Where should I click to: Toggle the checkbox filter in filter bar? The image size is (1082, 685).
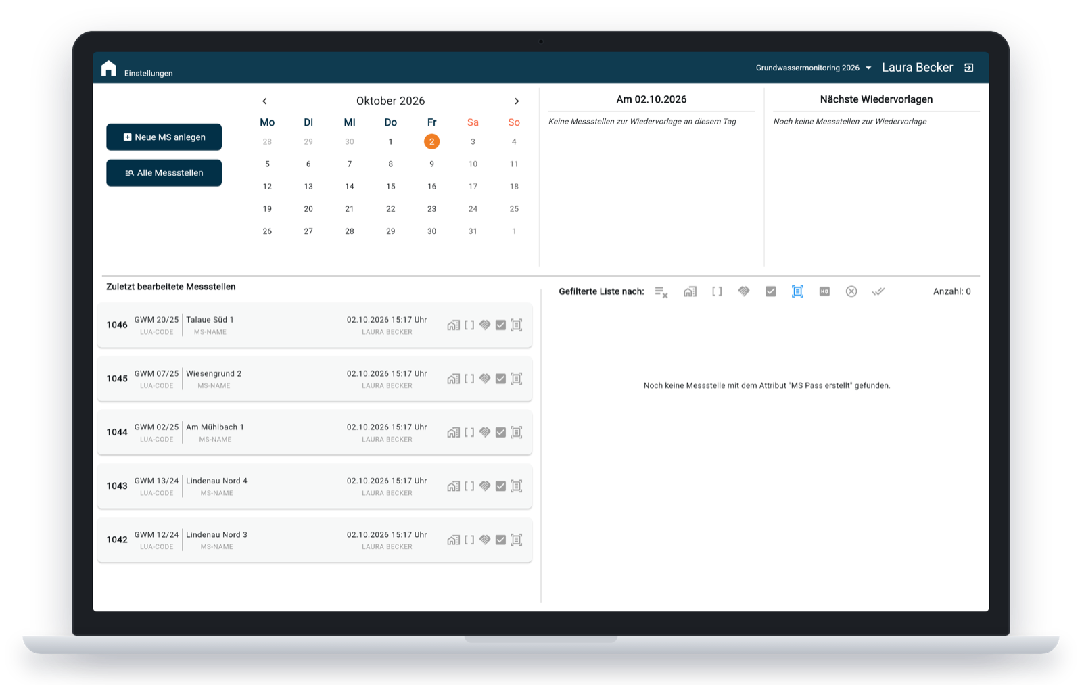[x=771, y=291]
